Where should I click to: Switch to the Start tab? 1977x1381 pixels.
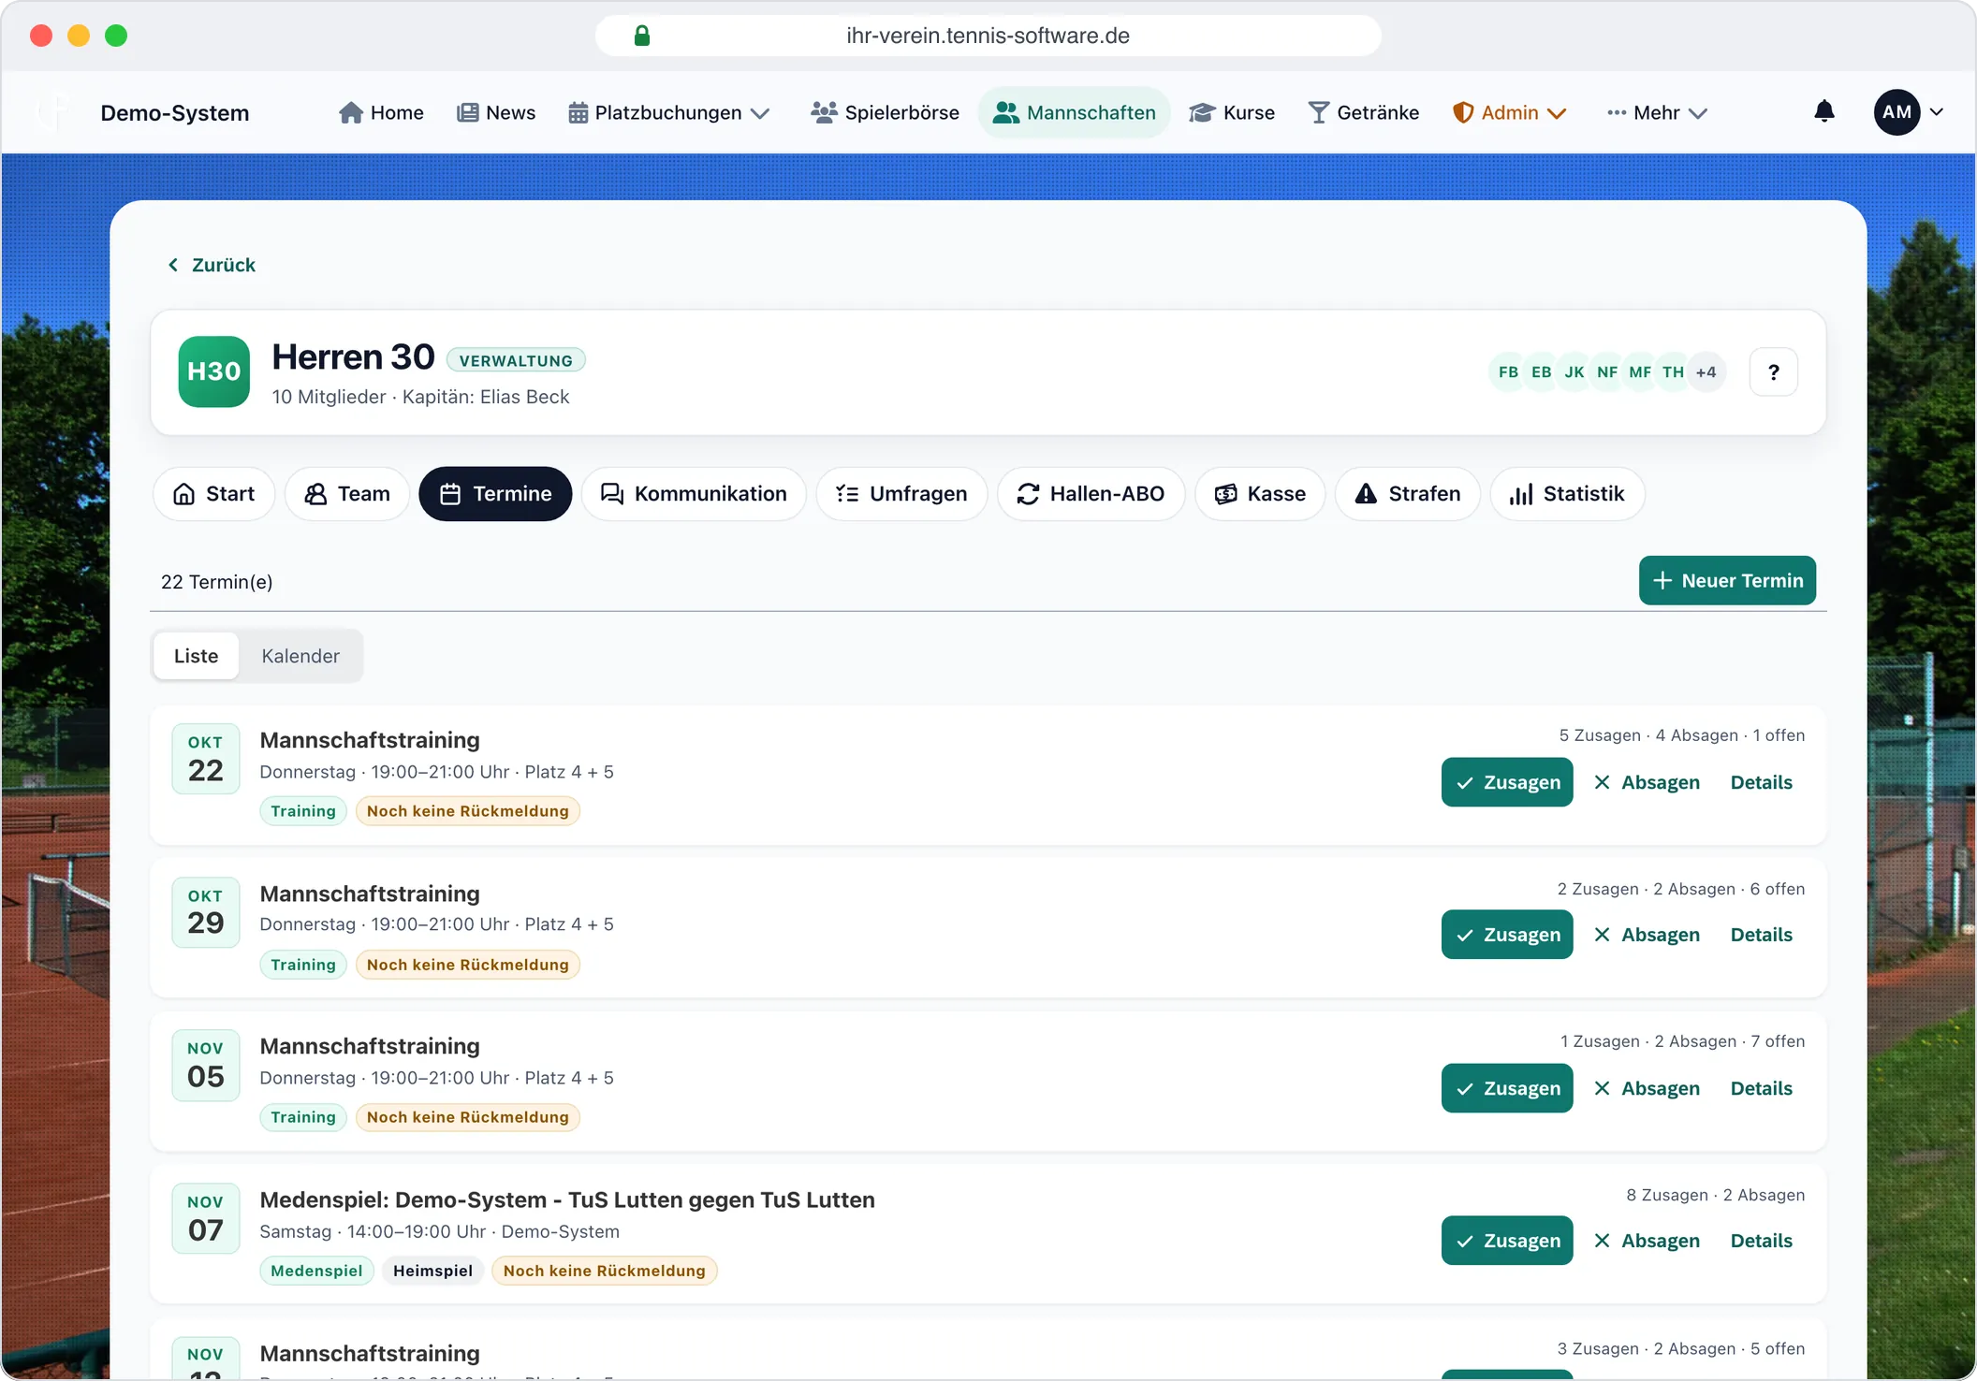pos(213,494)
